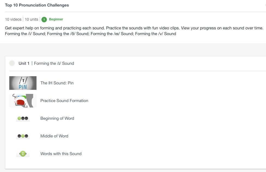
Task: Click the green level 1 badge icon
Action: click(x=44, y=20)
